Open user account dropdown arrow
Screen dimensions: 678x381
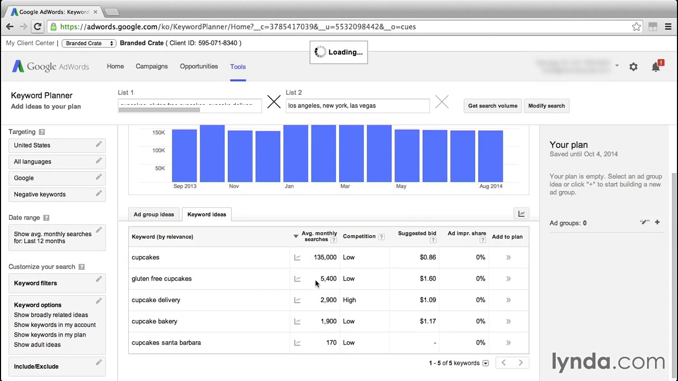coord(617,66)
